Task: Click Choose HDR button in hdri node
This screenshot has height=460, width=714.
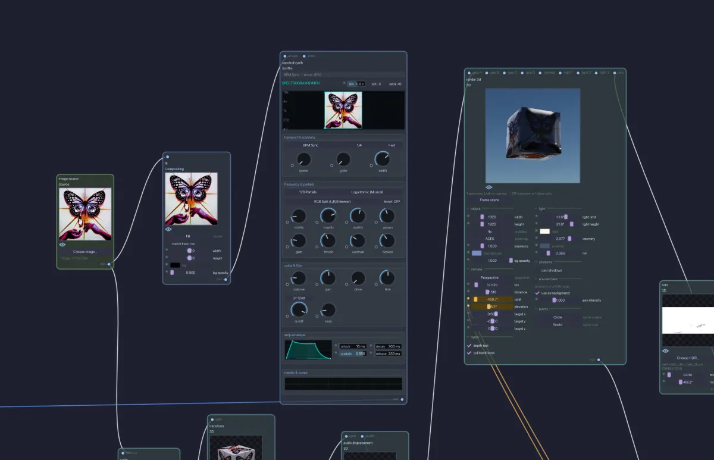Action: pos(687,358)
